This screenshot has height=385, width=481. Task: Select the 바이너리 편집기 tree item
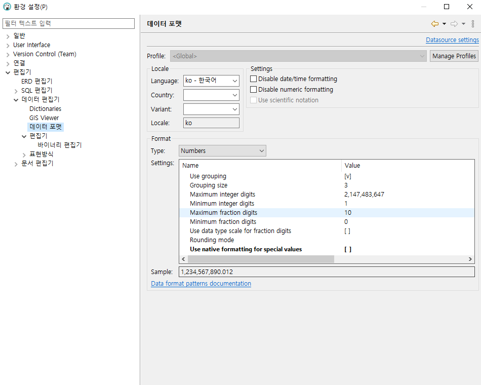pyautogui.click(x=60, y=145)
